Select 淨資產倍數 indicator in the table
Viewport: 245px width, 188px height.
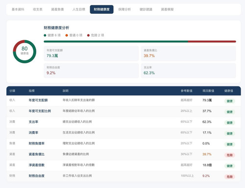click(37, 165)
